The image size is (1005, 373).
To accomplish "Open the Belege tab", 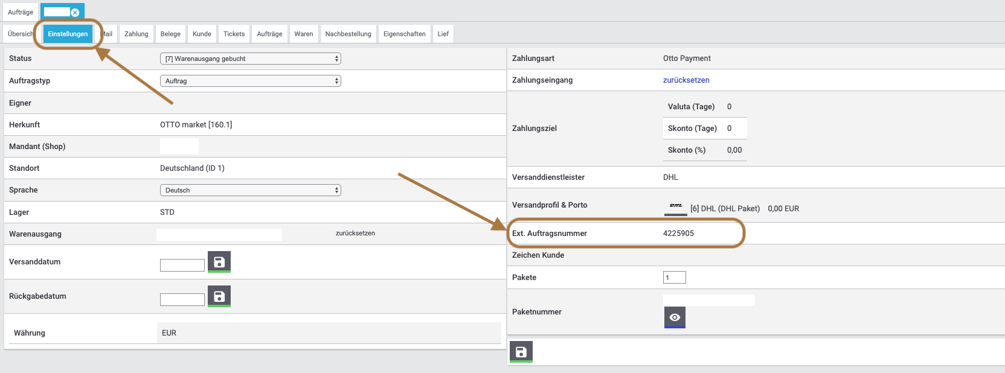I will pyautogui.click(x=170, y=34).
